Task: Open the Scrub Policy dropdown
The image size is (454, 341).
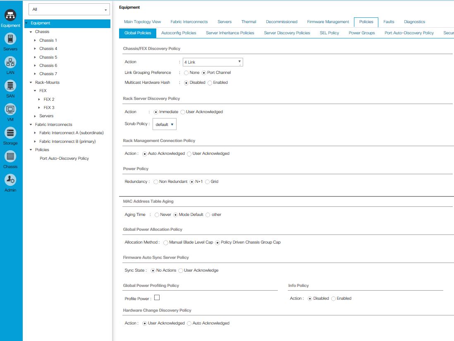Action: click(165, 123)
